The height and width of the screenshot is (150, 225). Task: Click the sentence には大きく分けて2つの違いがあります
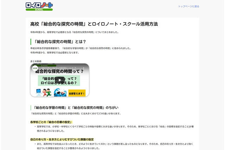click(76, 113)
